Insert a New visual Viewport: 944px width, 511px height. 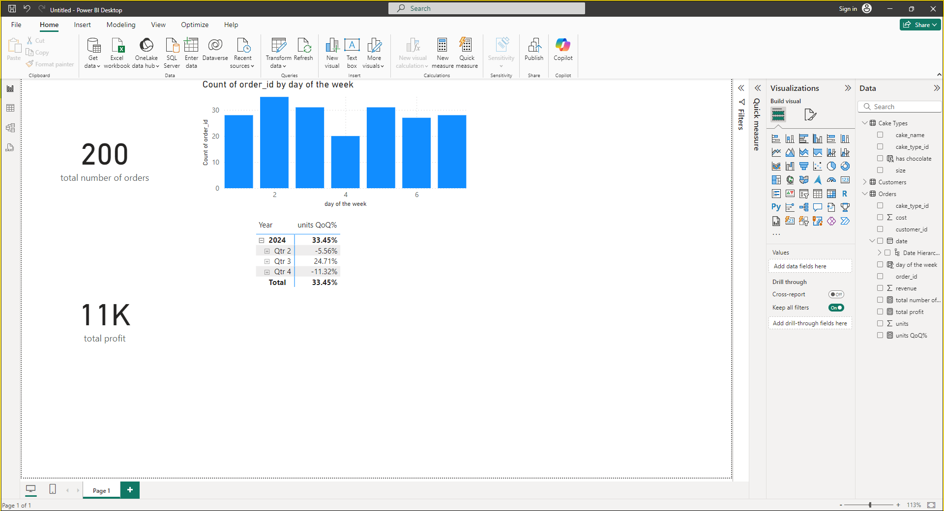coord(332,53)
